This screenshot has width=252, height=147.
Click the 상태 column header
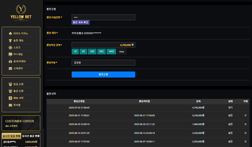coord(231,102)
